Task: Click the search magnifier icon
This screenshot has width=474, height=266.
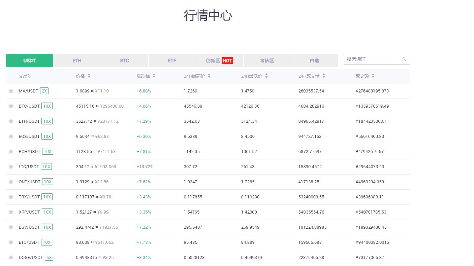Action: click(404, 59)
